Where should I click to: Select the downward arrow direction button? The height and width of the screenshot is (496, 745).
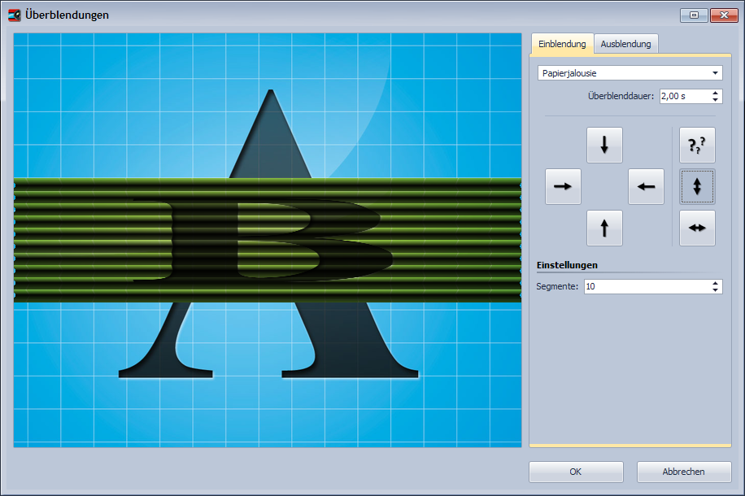coord(604,145)
